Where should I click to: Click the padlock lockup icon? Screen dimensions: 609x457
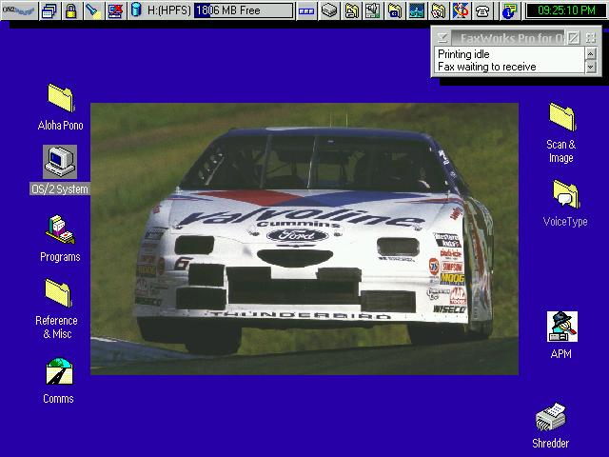(70, 10)
